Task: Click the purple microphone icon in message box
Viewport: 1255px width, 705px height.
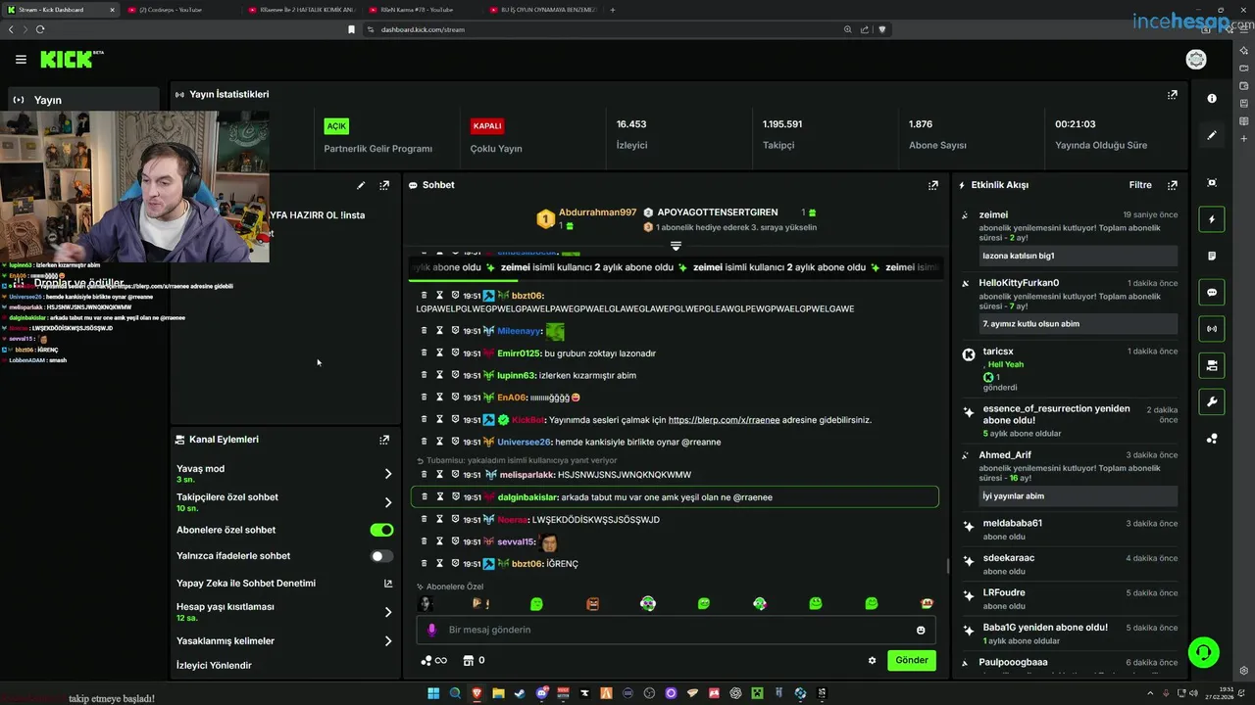Action: click(432, 630)
